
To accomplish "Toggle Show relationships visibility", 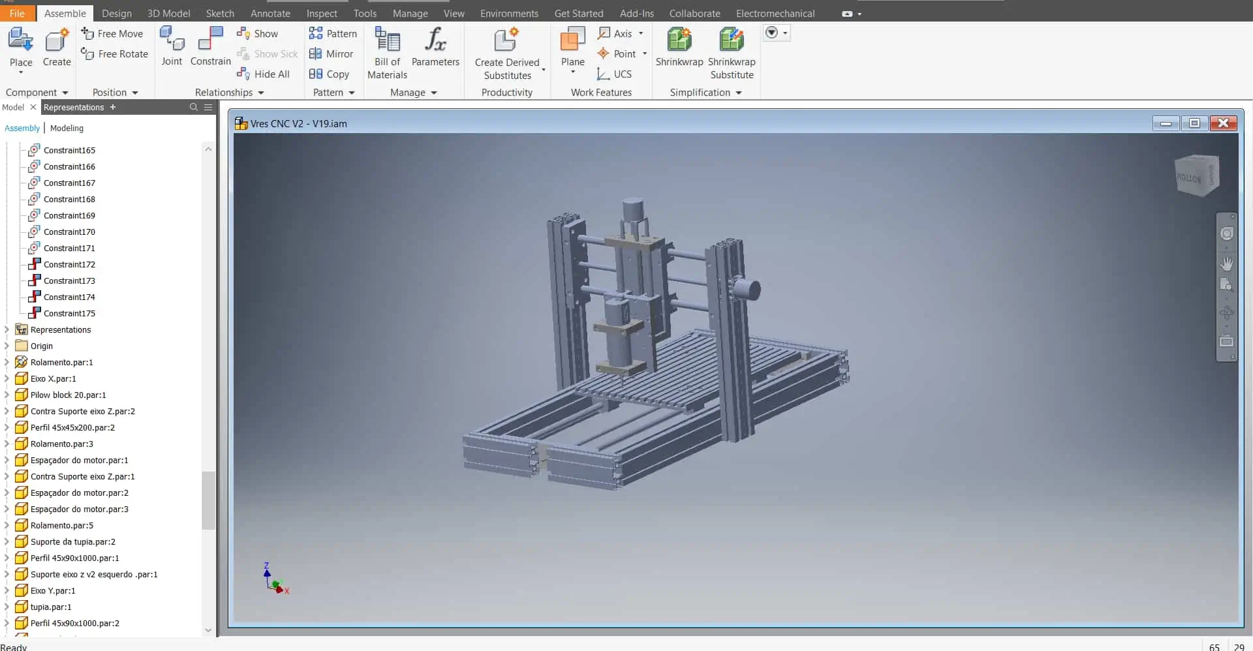I will coord(258,33).
